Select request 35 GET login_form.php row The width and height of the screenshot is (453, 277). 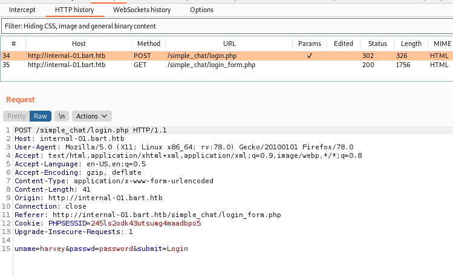coord(227,65)
